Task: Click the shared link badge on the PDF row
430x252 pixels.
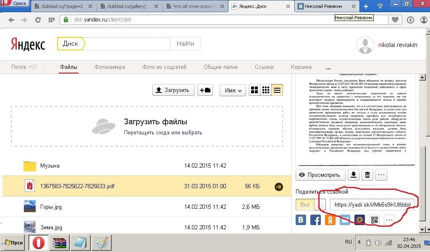Action: point(279,186)
